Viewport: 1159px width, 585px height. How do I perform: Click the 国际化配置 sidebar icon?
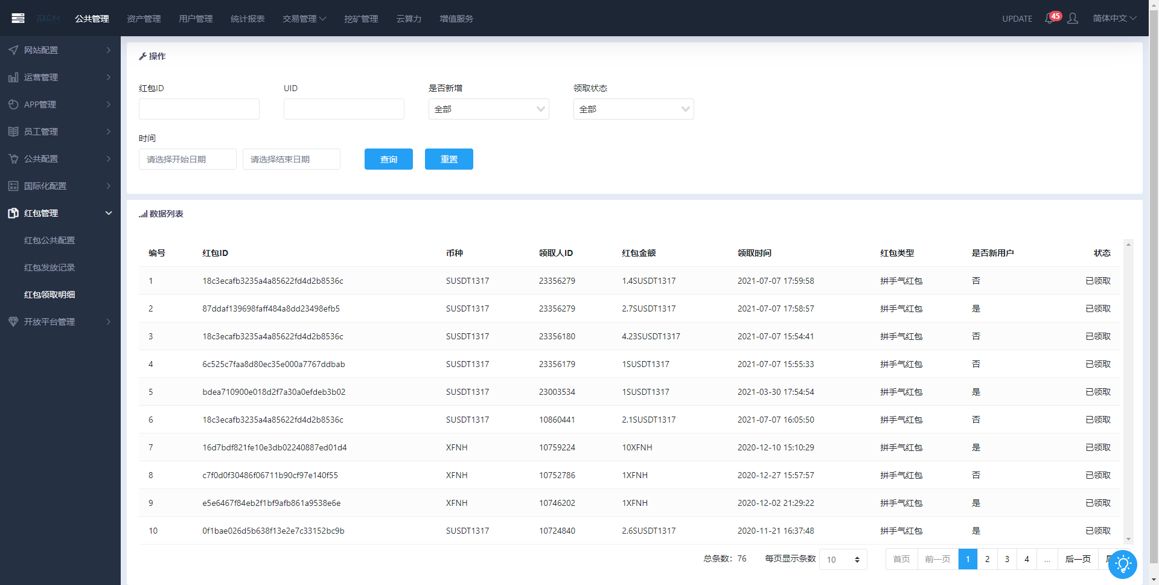pyautogui.click(x=13, y=186)
